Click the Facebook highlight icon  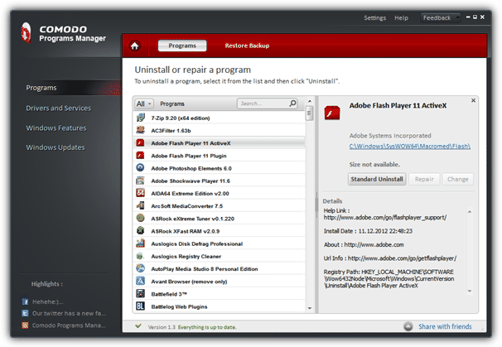(25, 301)
